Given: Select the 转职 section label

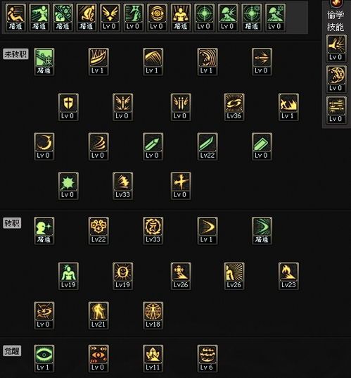Looking at the screenshot, I should click(x=12, y=223).
